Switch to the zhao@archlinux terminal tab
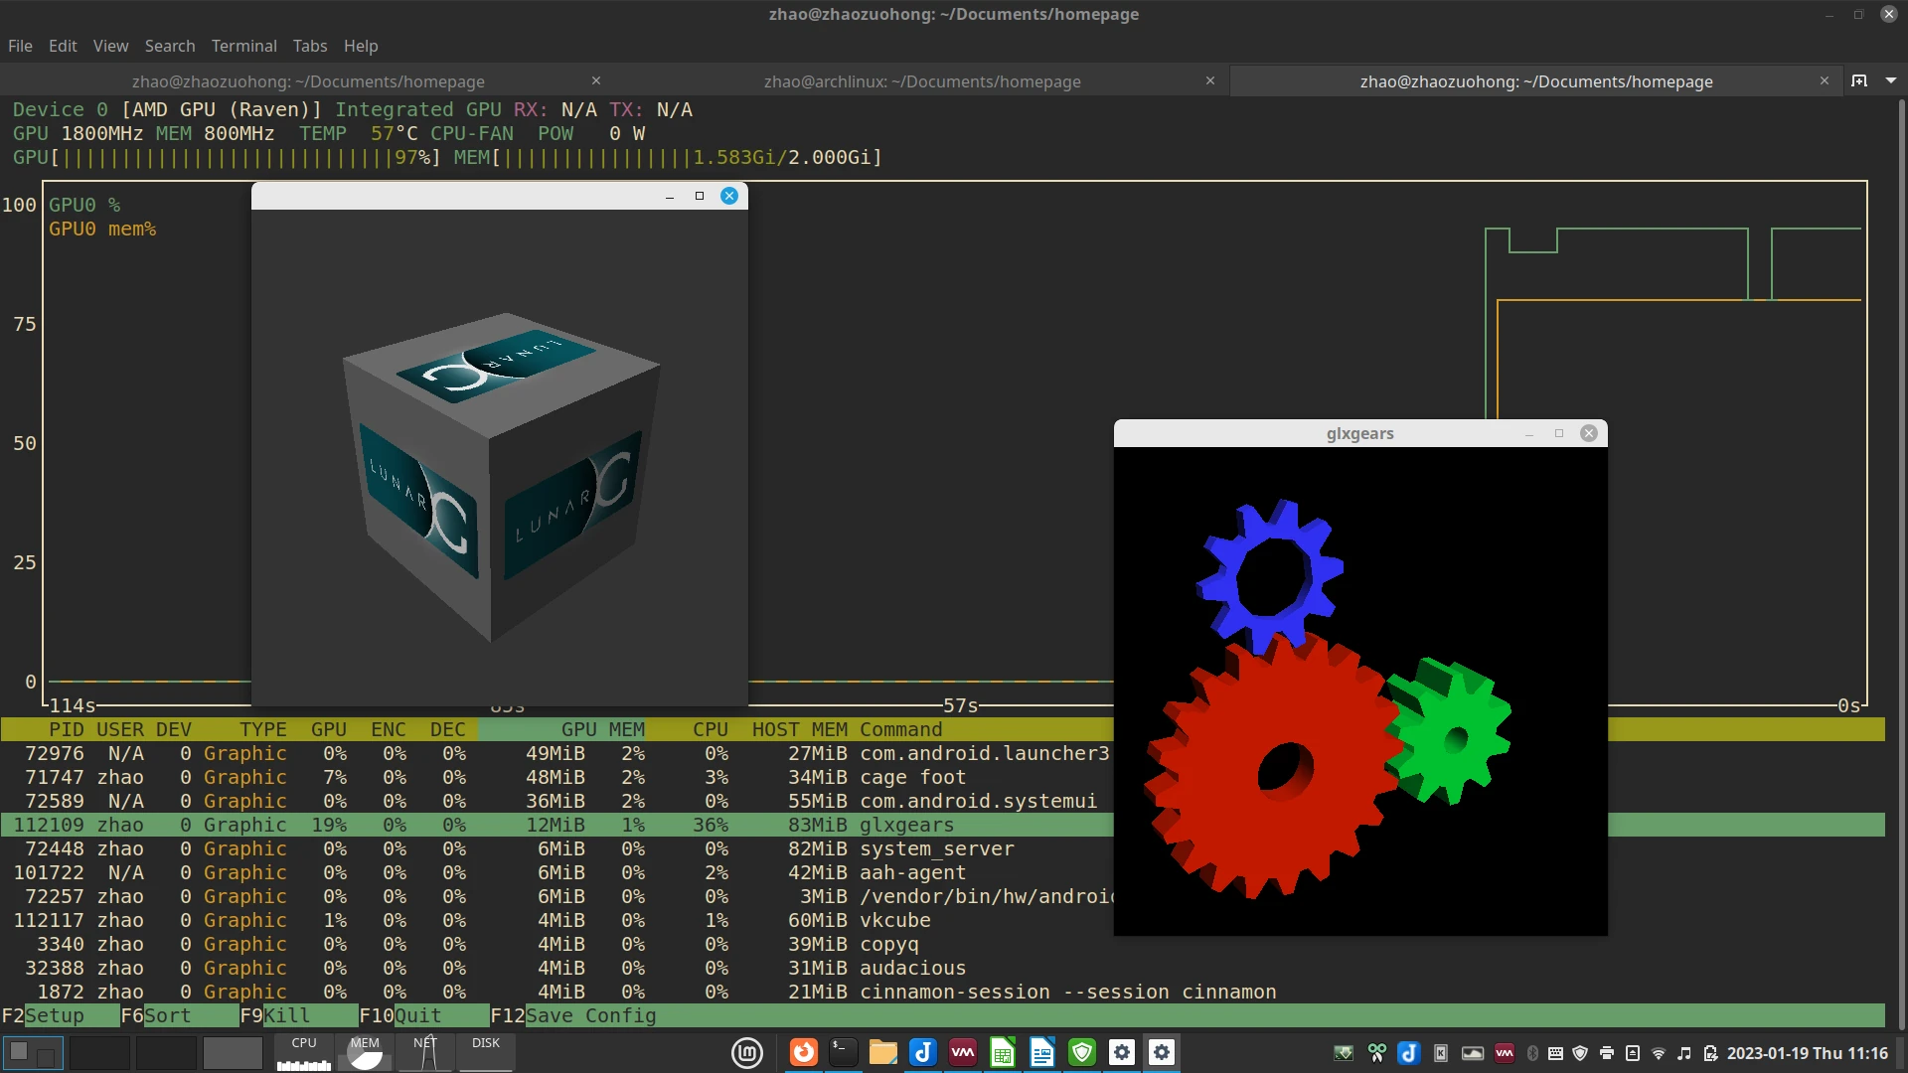The height and width of the screenshot is (1073, 1908). click(921, 81)
